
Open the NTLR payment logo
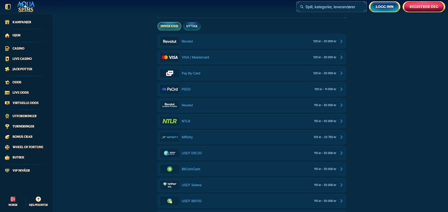pyautogui.click(x=170, y=121)
